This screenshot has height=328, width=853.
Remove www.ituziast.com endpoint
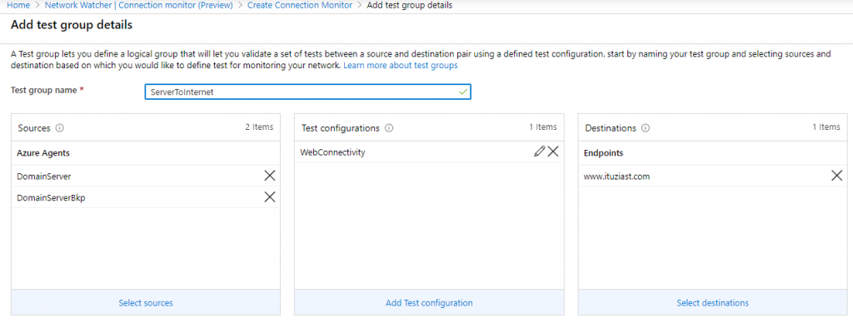(836, 176)
